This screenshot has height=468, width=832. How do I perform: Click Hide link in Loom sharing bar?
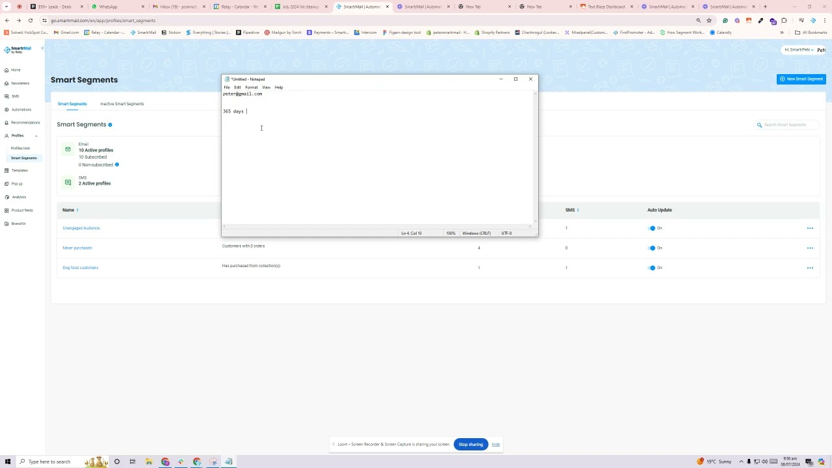[495, 445]
